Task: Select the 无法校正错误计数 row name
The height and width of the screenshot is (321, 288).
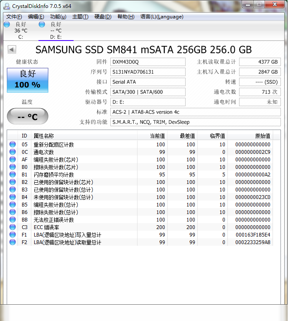Action: (x=54, y=220)
